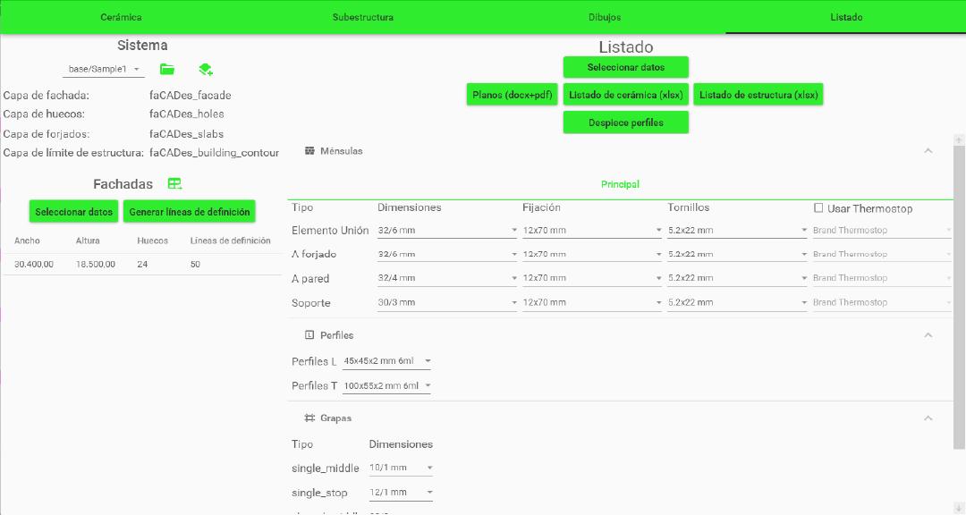Open Elemento Unión Dimensiones dropdown
The width and height of the screenshot is (966, 515).
tap(447, 230)
